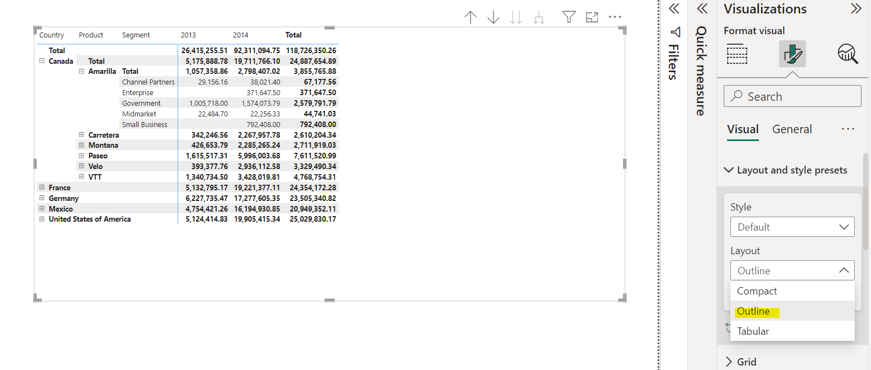Expand the Velo product row

coord(81,166)
